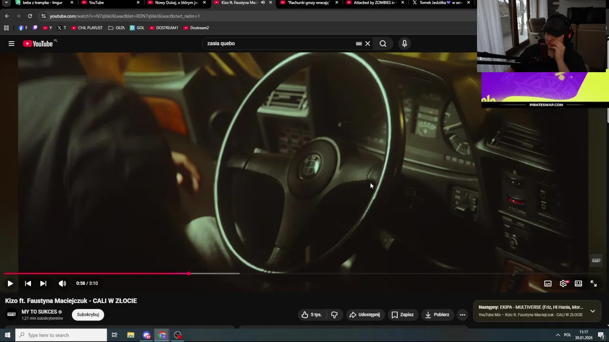
Task: Open the X 'T' bookmark
Action: tap(61, 28)
